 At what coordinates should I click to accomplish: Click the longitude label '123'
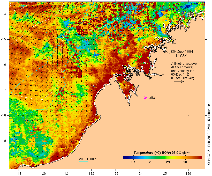pyautogui.click(x=116, y=173)
